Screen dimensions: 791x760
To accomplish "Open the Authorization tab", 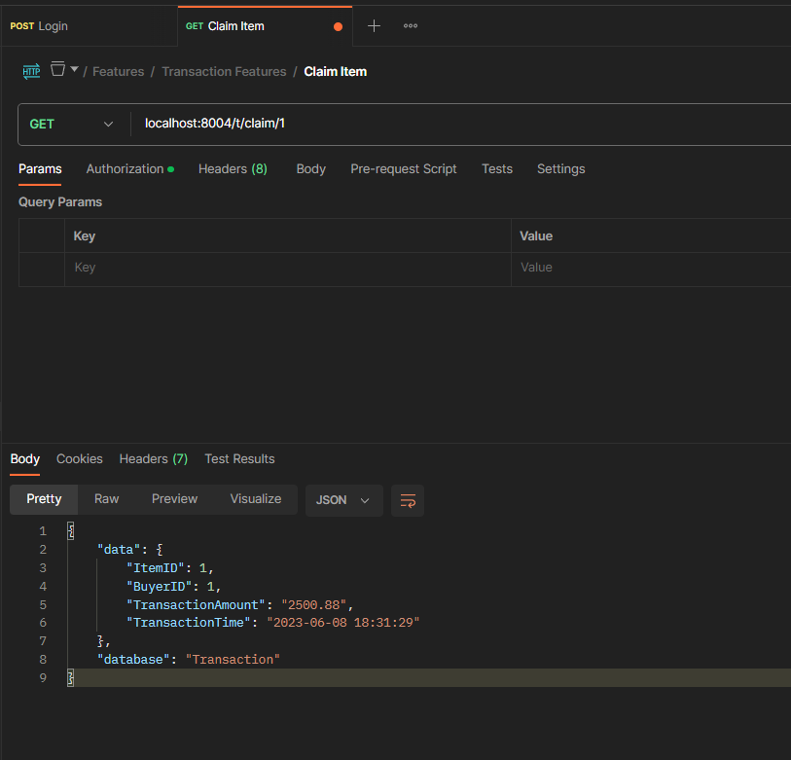I will [x=125, y=169].
